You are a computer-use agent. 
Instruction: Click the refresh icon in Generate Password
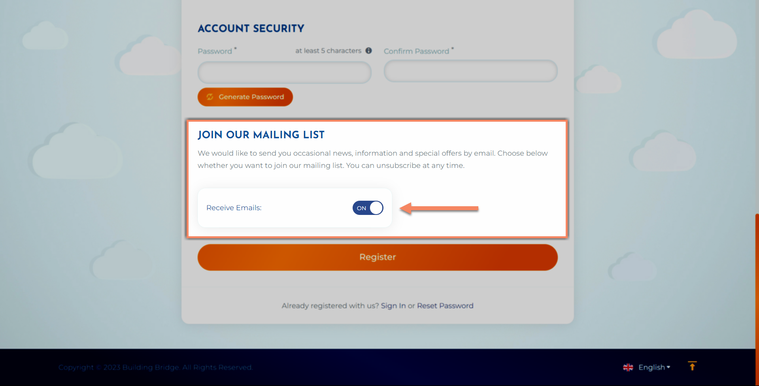click(x=210, y=97)
